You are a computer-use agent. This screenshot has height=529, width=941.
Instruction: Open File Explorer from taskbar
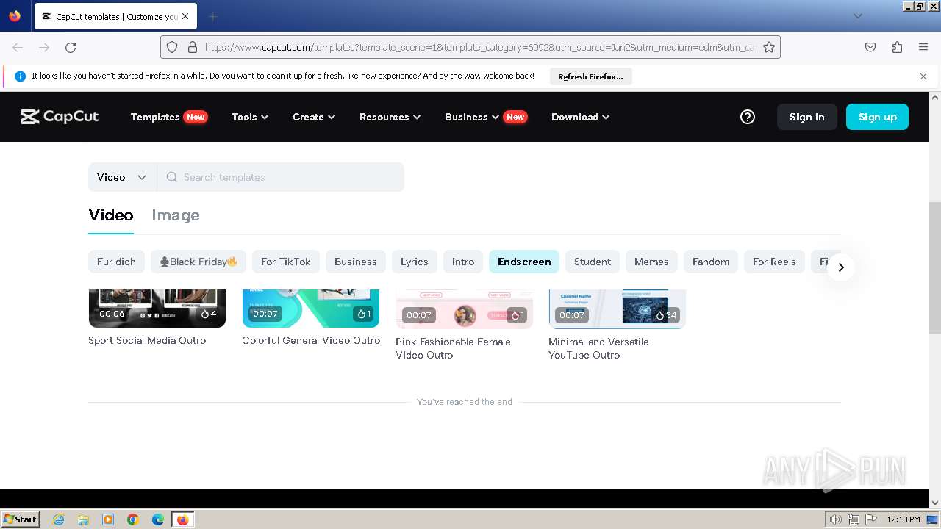click(83, 519)
